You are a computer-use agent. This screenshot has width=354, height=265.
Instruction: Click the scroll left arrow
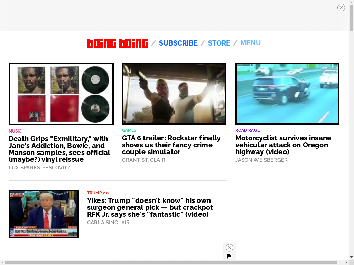coord(2,263)
